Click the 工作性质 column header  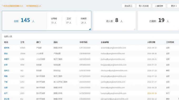[x=170, y=42]
